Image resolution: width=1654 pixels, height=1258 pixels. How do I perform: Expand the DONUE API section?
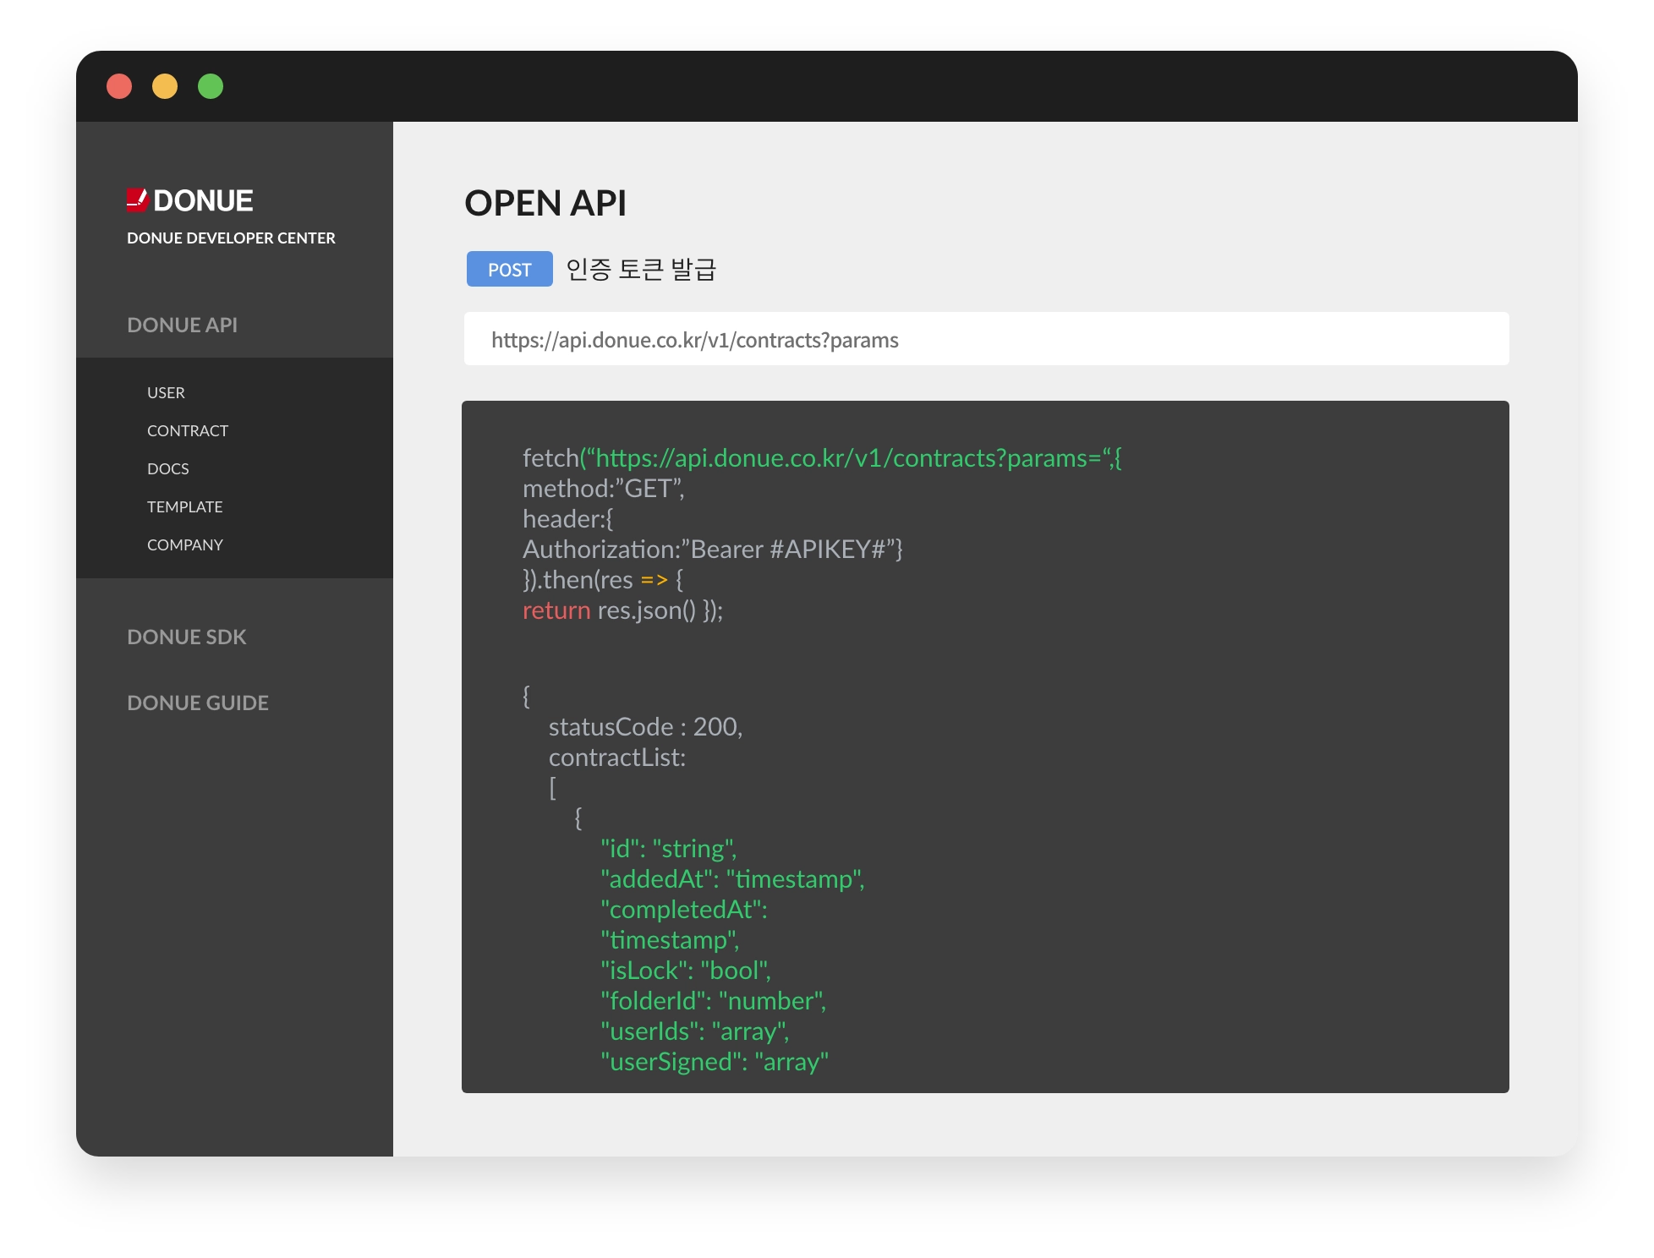tap(182, 325)
